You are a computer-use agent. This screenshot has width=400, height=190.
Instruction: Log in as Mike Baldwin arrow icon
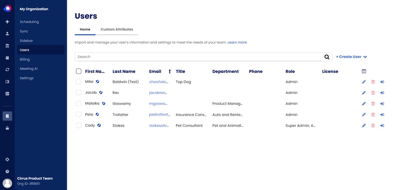(x=382, y=82)
